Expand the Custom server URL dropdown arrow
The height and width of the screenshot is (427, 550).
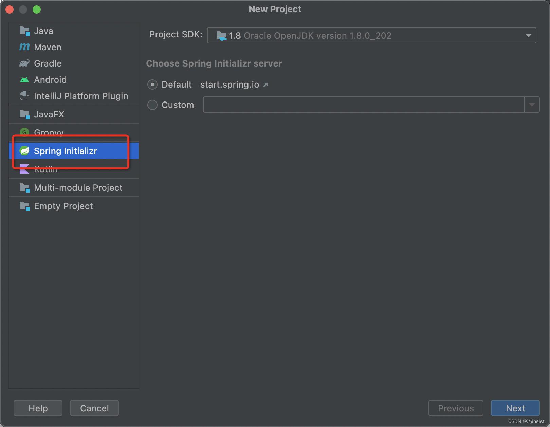tap(532, 105)
